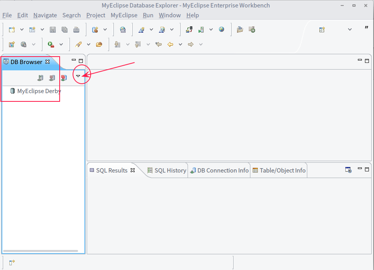
Task: Open the MyEclipse menu
Action: (x=124, y=15)
